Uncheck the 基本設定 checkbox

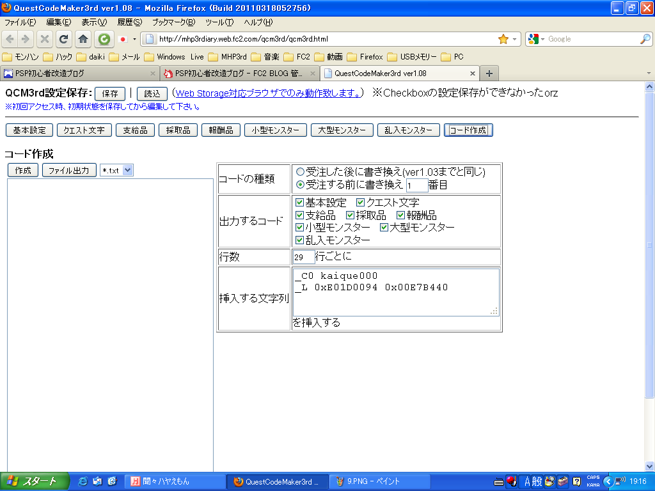299,203
